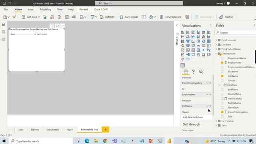Screen dimensions: 256x144
Task: Uncheck the ParentEmployeeKey field
Action: coord(222,112)
